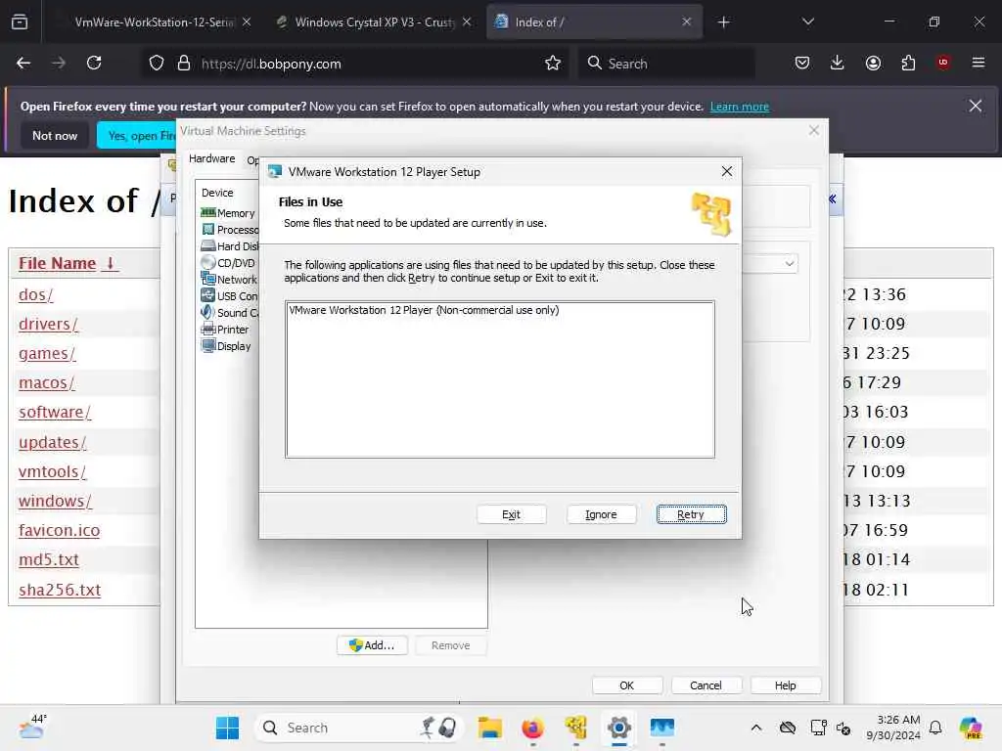This screenshot has width=1002, height=751.
Task: Dismiss the Firefox startup notification bar
Action: tap(976, 106)
